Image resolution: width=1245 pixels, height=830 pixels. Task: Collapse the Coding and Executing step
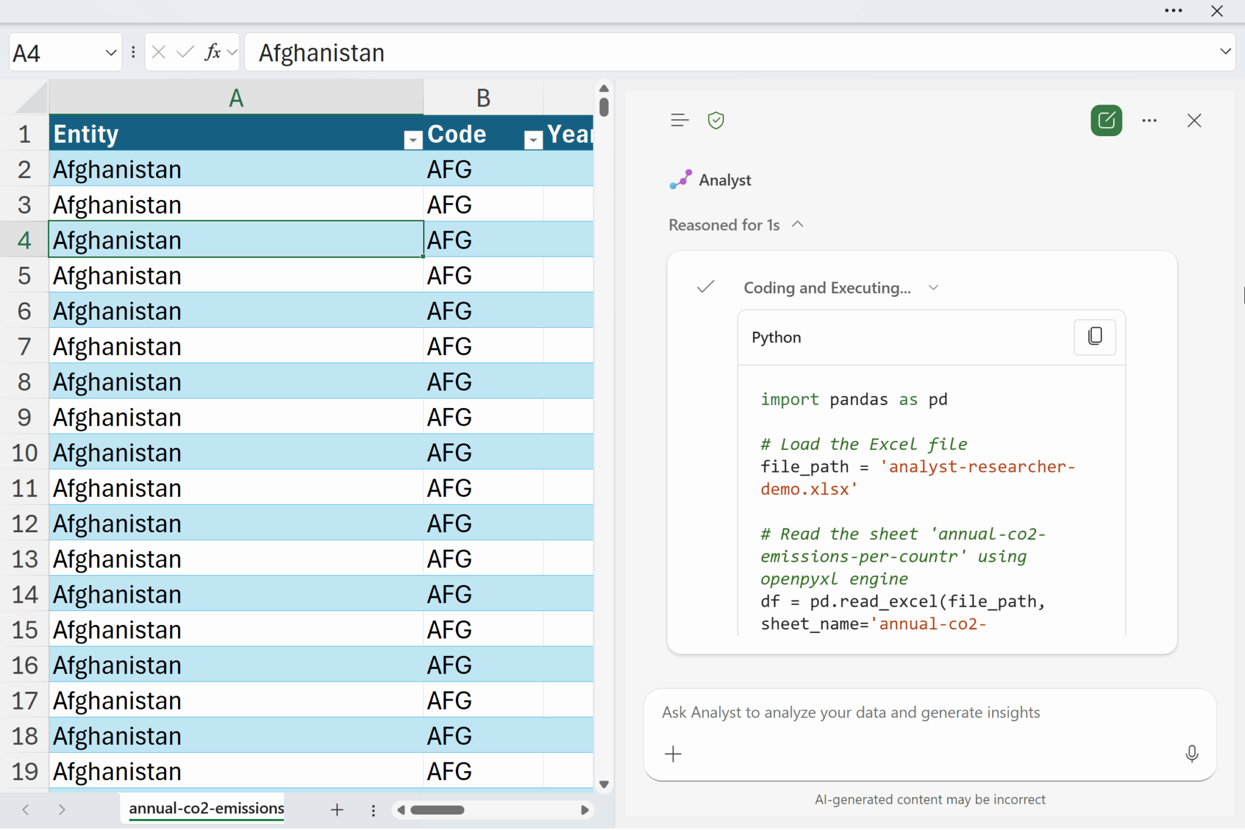coord(933,288)
